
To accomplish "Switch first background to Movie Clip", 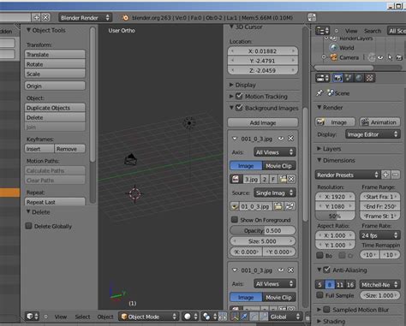I will pos(279,166).
